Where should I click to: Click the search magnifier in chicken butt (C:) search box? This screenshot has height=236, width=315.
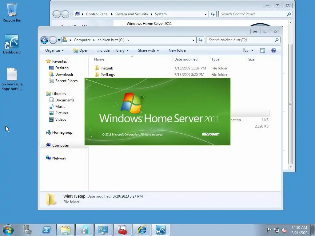coord(277,40)
